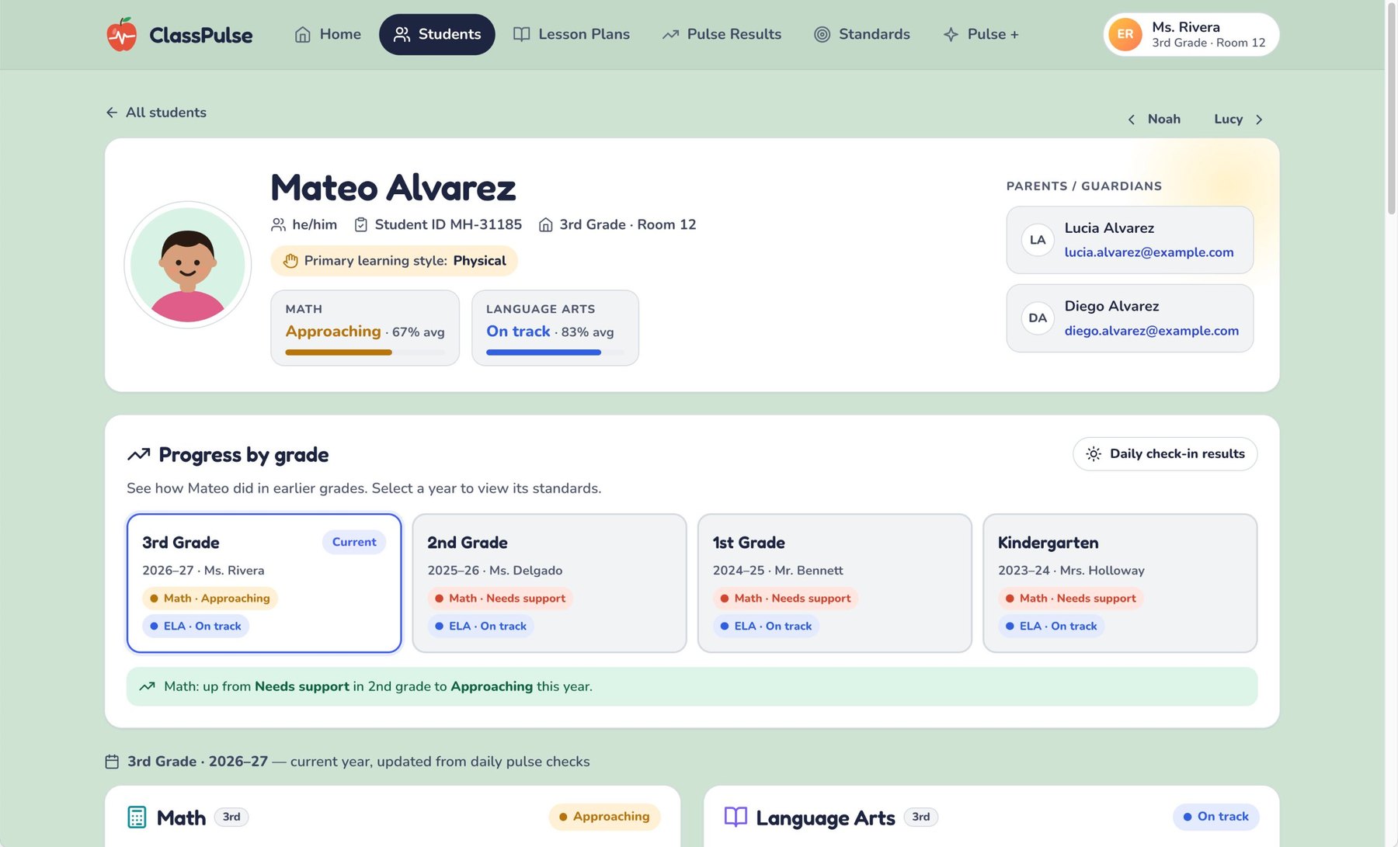Open the Students tab
Image resolution: width=1398 pixels, height=847 pixels.
pos(436,34)
